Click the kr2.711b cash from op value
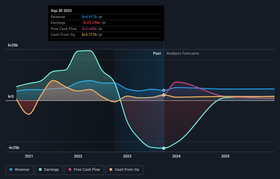Viewport: 280px width, 179px height. coord(89,35)
